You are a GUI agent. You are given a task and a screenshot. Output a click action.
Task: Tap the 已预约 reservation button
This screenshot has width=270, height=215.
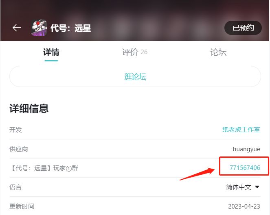pyautogui.click(x=243, y=28)
